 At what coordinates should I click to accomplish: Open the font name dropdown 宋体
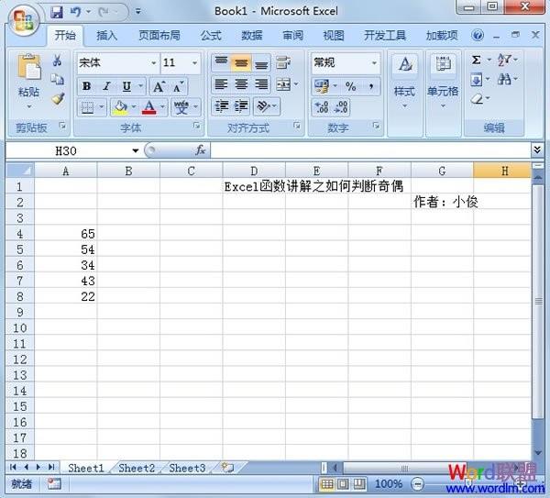(153, 63)
